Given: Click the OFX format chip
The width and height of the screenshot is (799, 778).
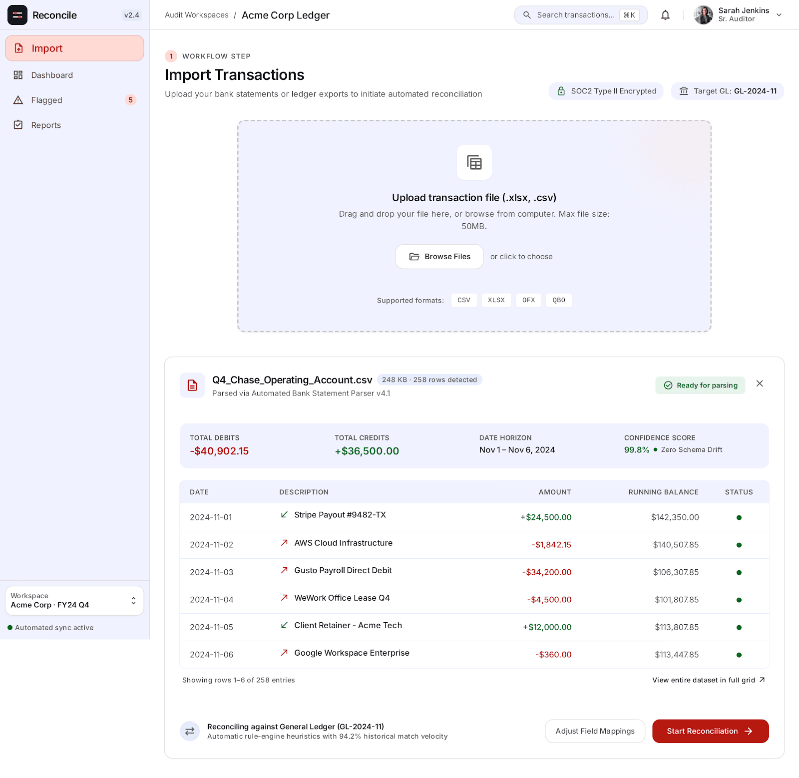Looking at the screenshot, I should [529, 300].
